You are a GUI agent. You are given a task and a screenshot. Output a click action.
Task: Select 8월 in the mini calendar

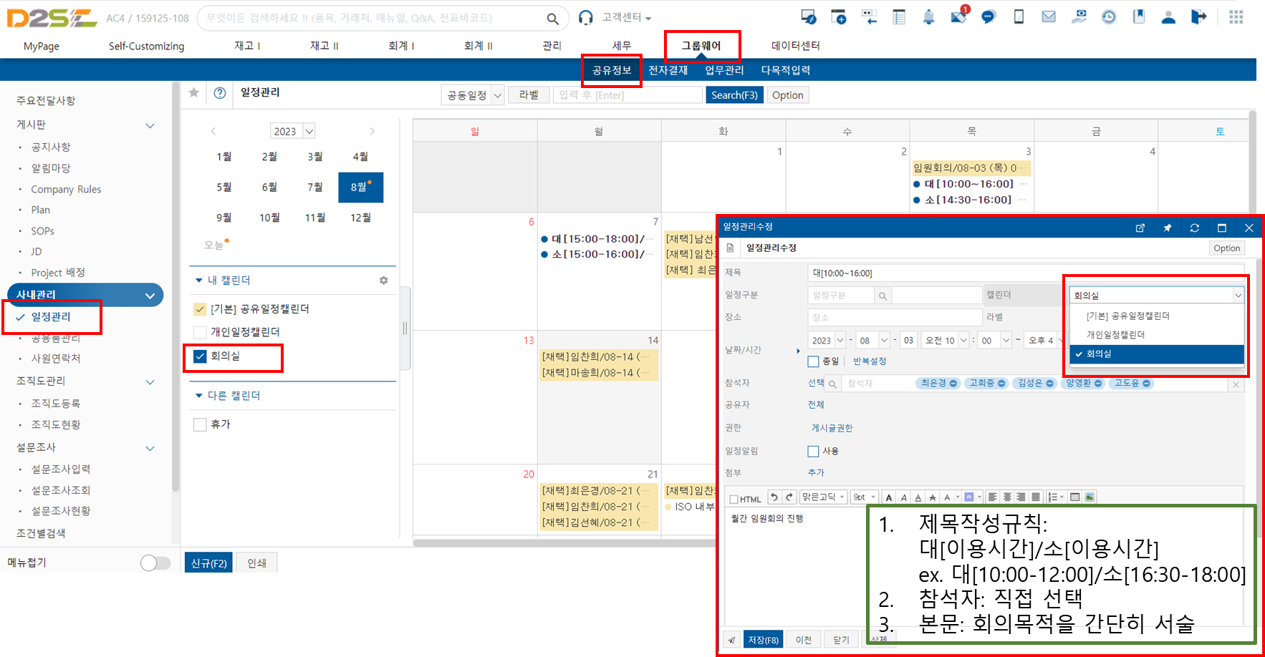(x=360, y=188)
